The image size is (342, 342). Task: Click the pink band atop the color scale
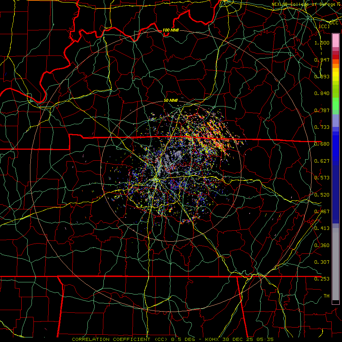tap(336, 40)
